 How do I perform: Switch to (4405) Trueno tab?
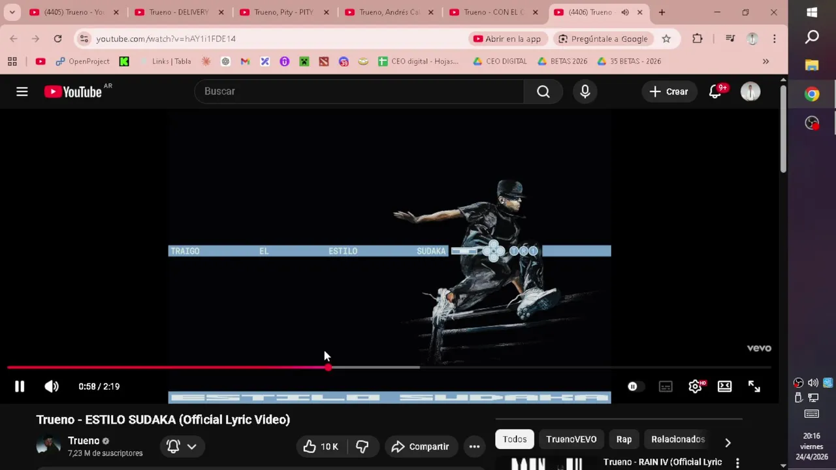click(x=73, y=12)
